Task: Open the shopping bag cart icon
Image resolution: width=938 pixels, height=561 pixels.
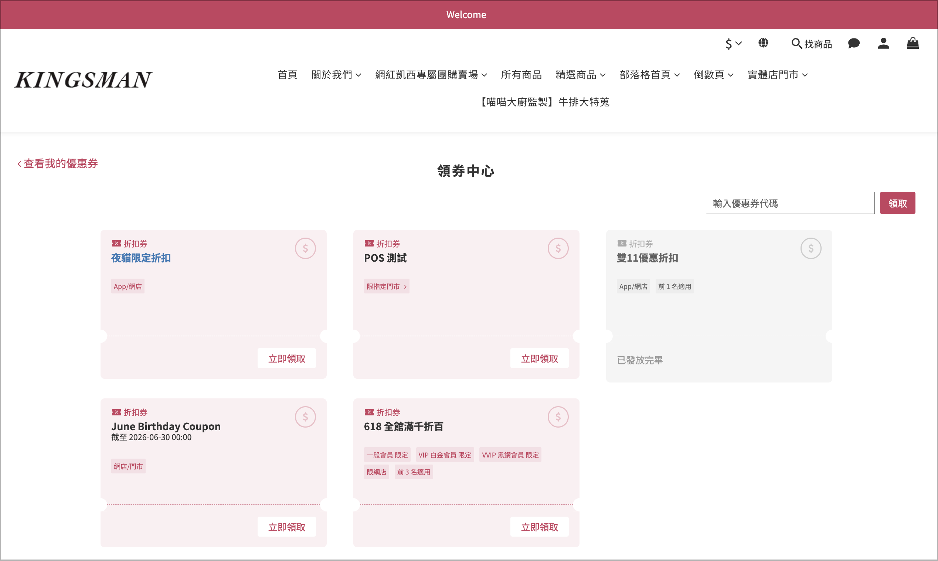Action: point(912,43)
